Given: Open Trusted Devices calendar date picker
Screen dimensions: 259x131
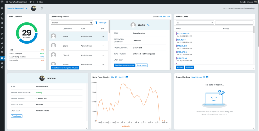Looking at the screenshot, I should (207, 77).
